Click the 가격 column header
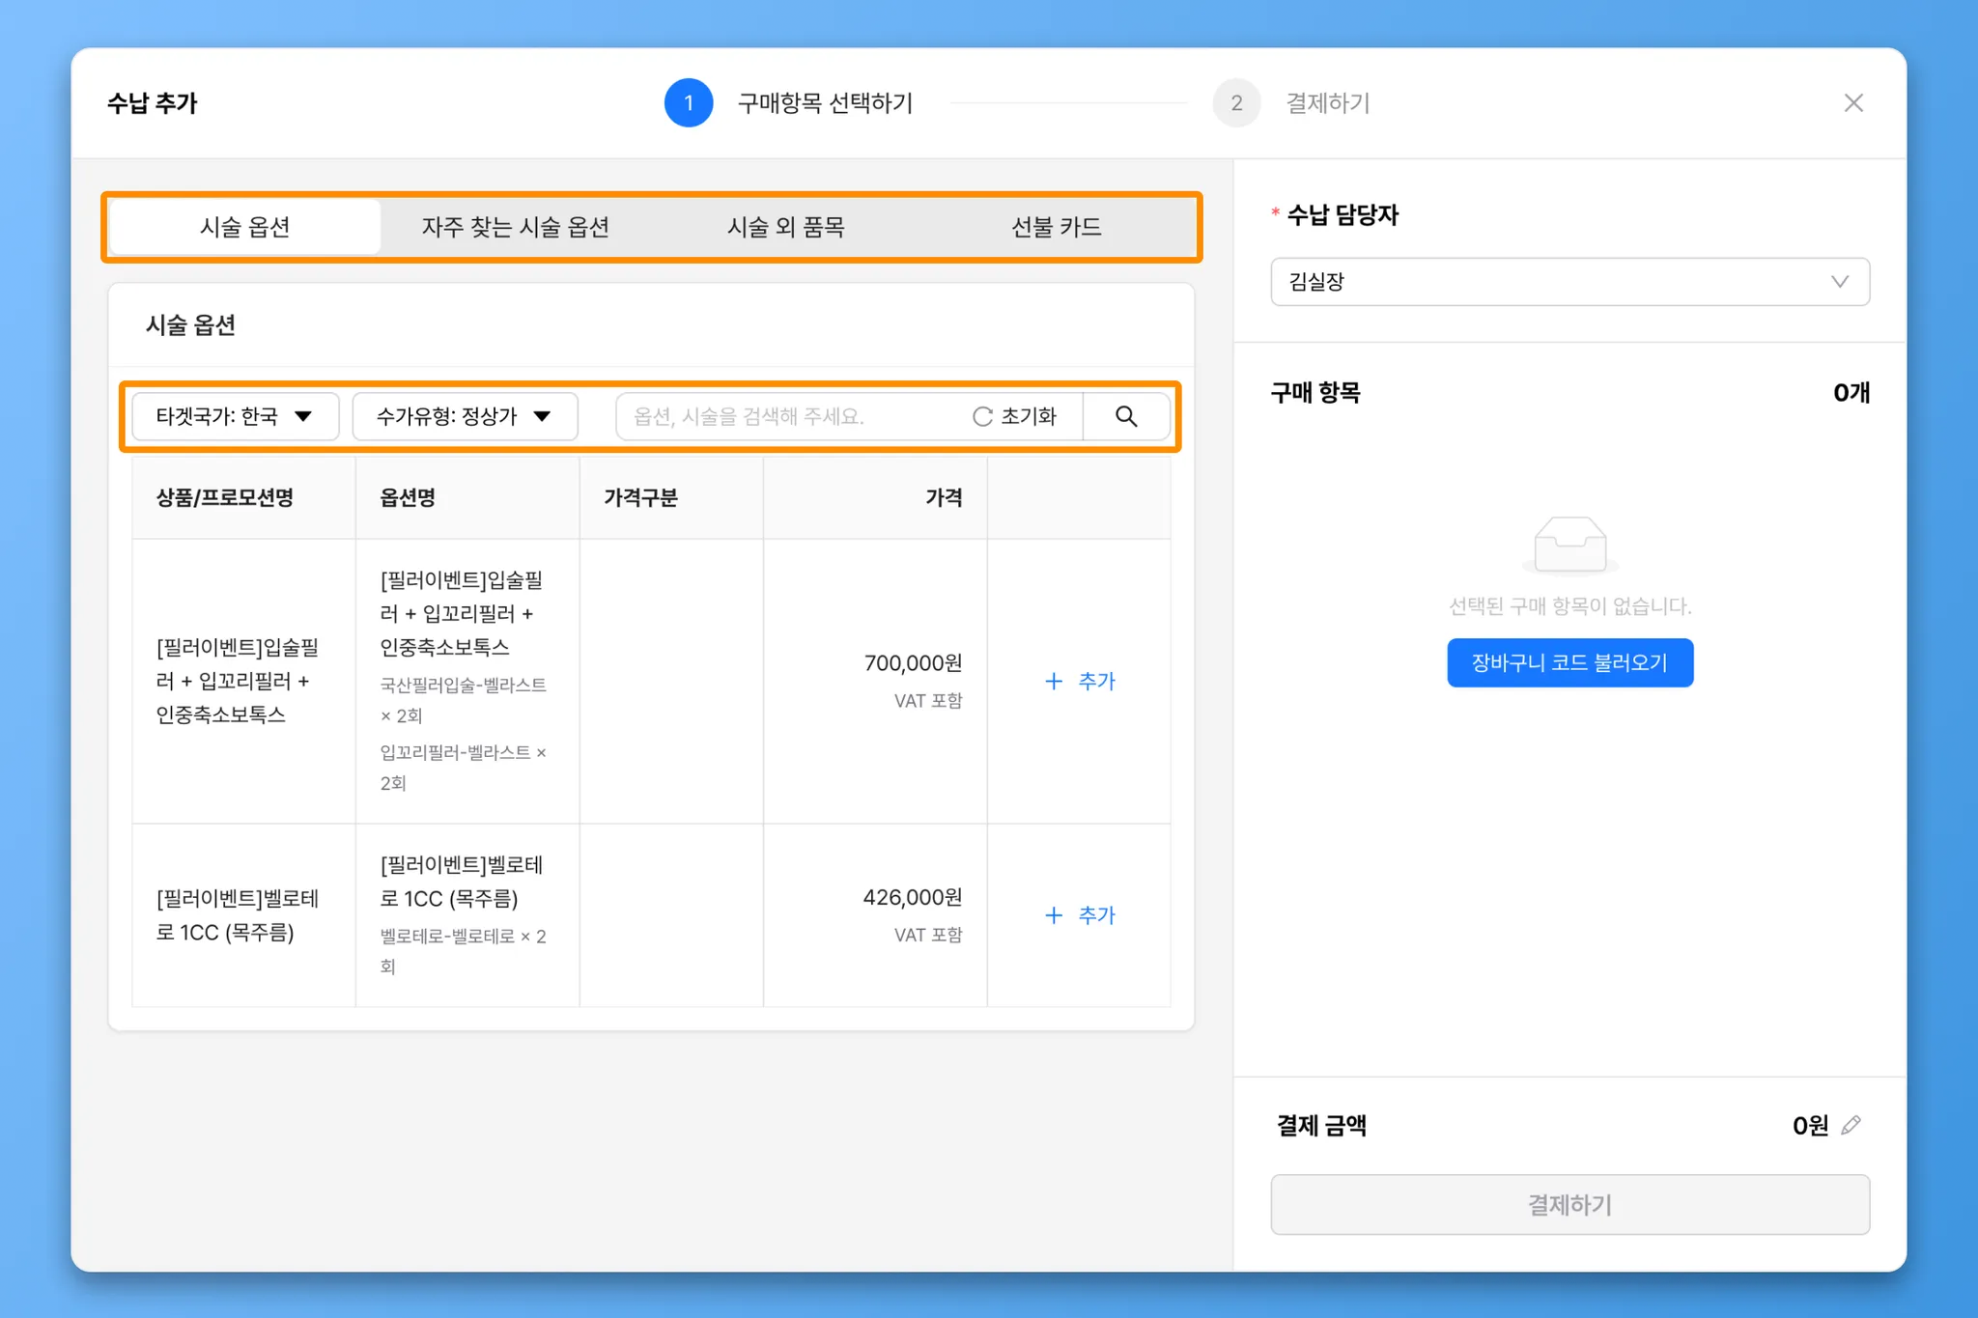This screenshot has height=1318, width=1978. click(x=943, y=497)
